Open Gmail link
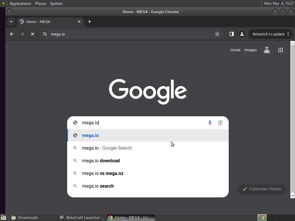Screen dimensions: 295x221 coord(235,50)
